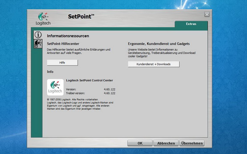The width and height of the screenshot is (247, 154).
Task: Open the information resources sidebar icon
Action: (38, 35)
